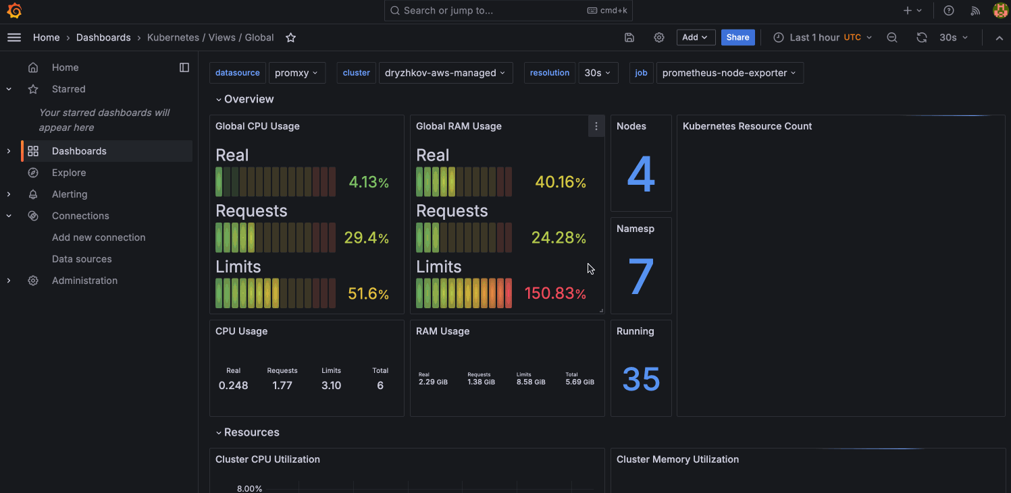
Task: Toggle the navigation menu with the hamburger icon
Action: coord(14,37)
